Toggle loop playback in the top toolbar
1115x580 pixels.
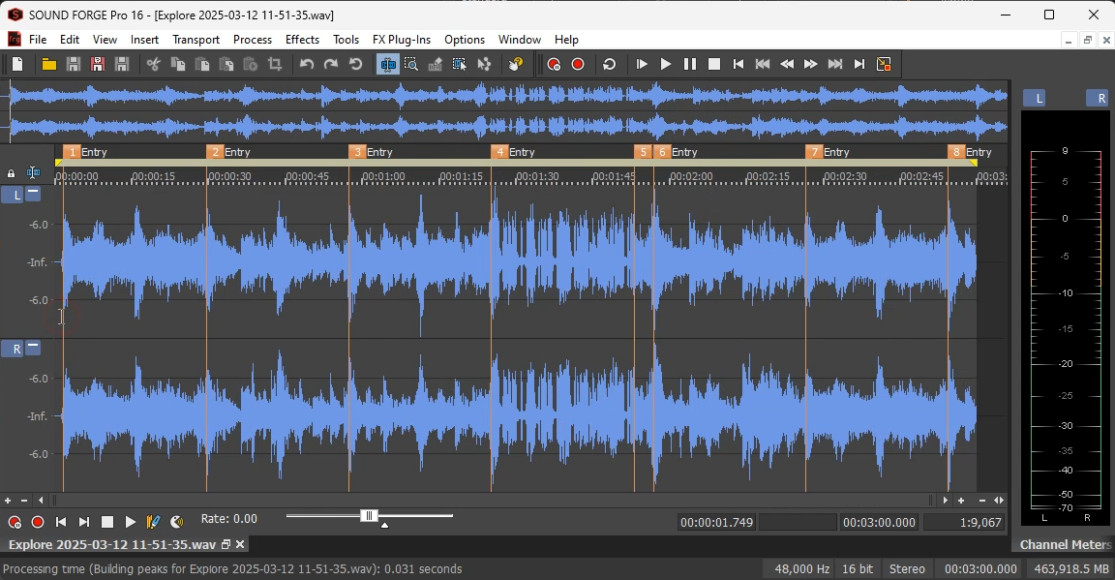[609, 65]
